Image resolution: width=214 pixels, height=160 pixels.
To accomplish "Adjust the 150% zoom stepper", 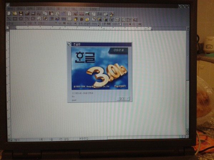I will [x=99, y=24].
